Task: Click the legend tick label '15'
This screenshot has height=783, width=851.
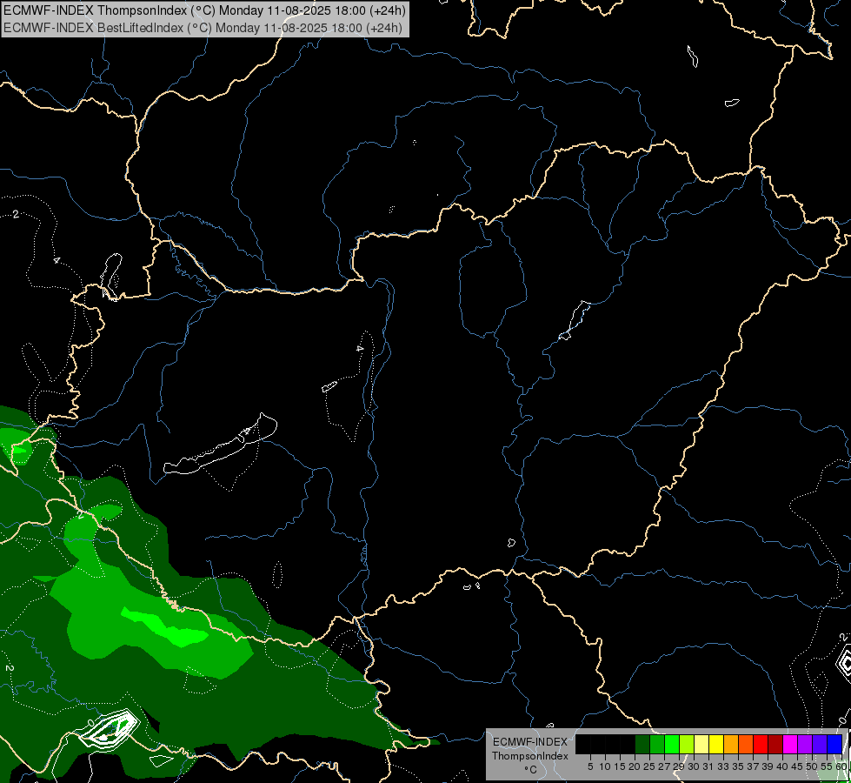Action: (x=621, y=766)
